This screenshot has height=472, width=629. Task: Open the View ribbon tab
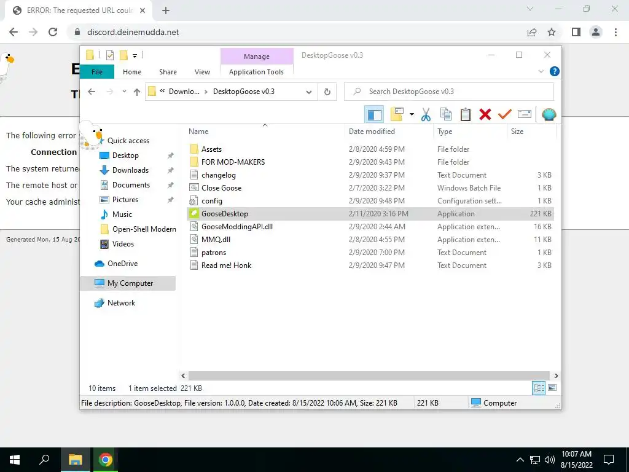click(202, 72)
